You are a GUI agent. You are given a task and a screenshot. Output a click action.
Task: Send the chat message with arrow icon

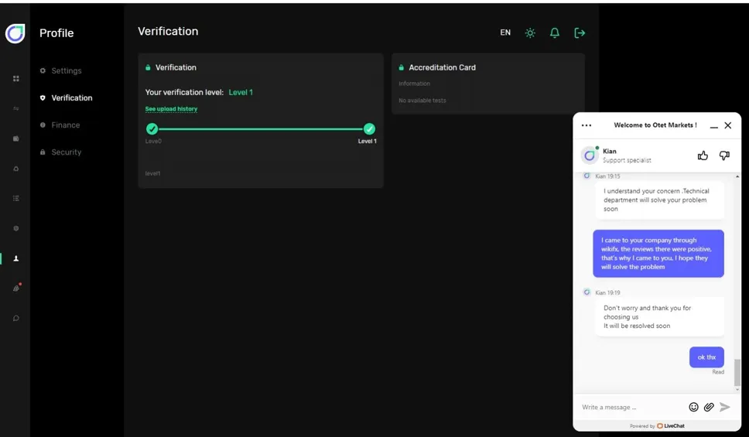pos(725,407)
